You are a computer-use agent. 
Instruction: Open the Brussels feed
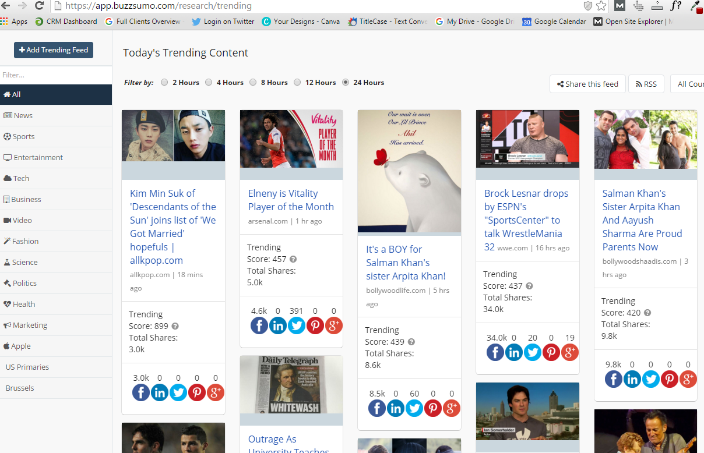56,388
